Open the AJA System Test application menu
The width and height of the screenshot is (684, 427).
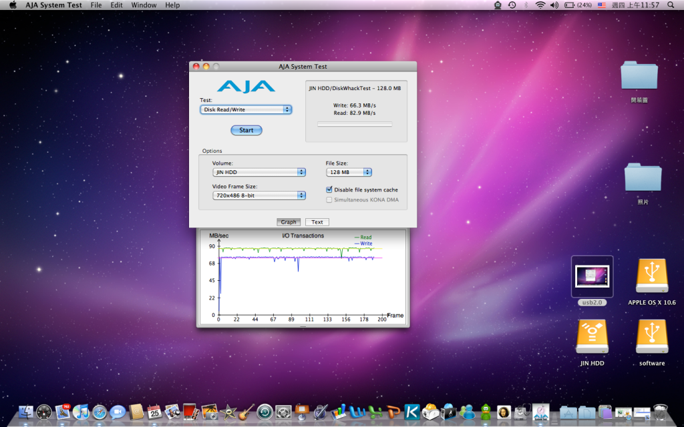click(x=53, y=5)
